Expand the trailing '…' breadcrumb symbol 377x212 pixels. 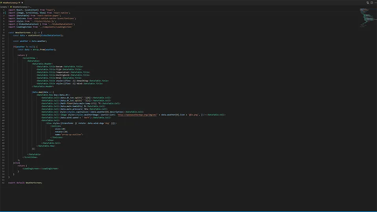tap(31, 7)
